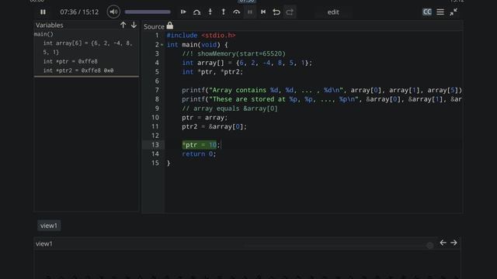
Task: Click the highlighted *ptr = 10 statement
Action: (x=200, y=145)
